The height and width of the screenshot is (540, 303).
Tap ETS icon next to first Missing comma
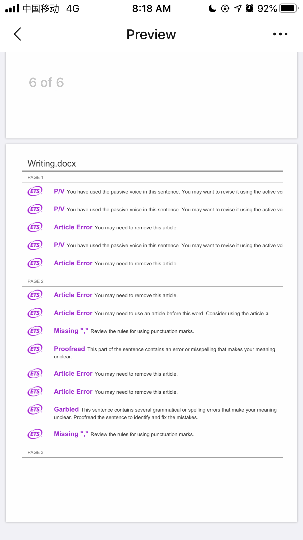click(x=35, y=331)
